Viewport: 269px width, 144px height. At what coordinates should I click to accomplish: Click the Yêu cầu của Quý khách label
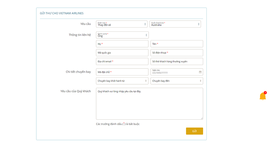tap(75, 91)
